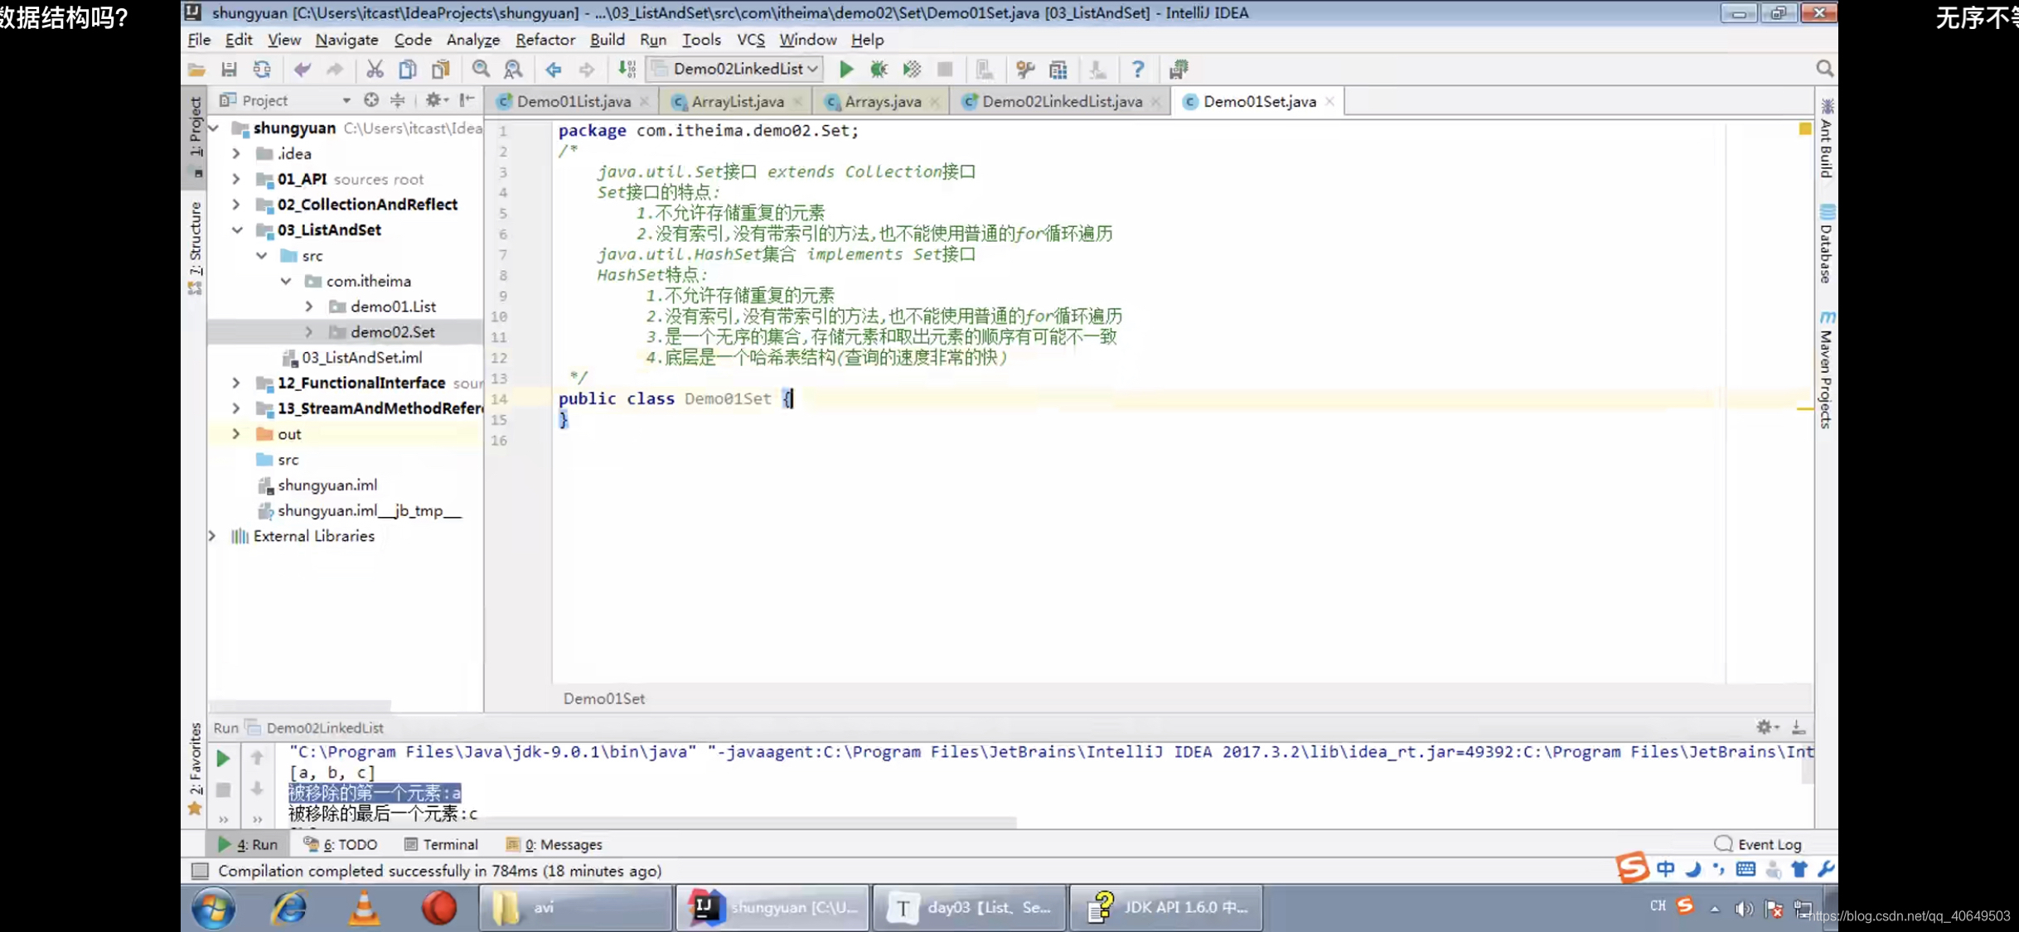Toggle the 2: Favorites side panel
This screenshot has height=932, width=2019.
pos(196,769)
